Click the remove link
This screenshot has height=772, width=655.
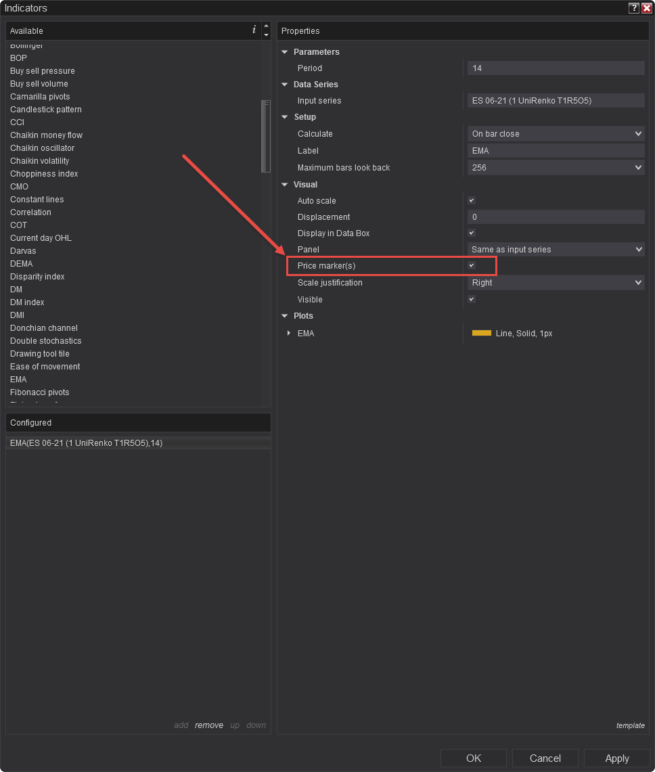pyautogui.click(x=209, y=725)
